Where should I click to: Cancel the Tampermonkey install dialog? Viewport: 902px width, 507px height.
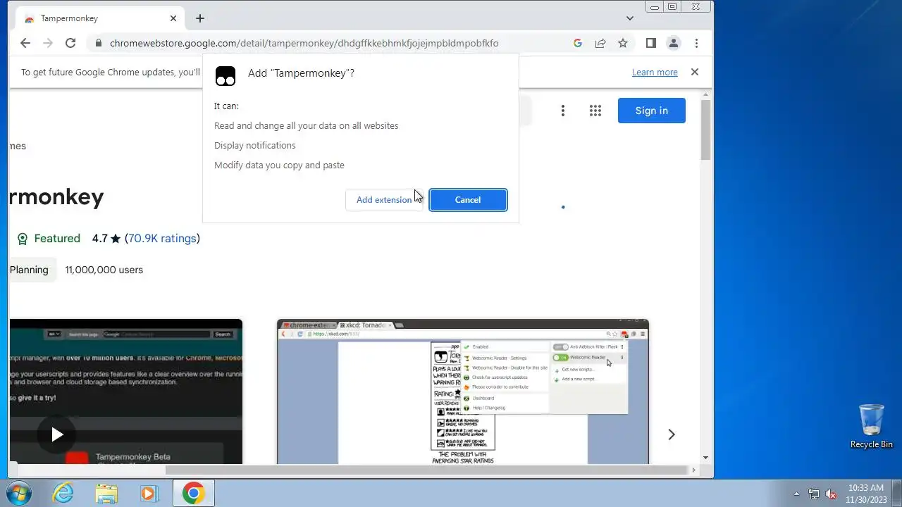coord(468,200)
